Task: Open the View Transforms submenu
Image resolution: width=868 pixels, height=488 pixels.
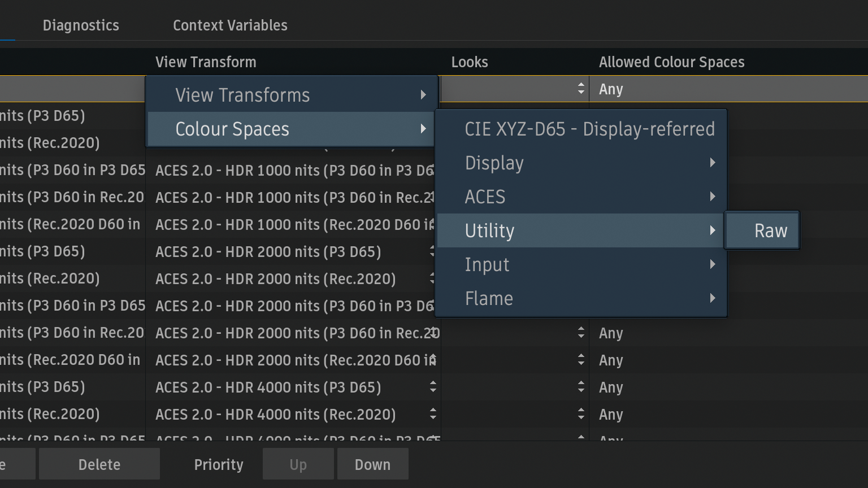Action: click(292, 95)
